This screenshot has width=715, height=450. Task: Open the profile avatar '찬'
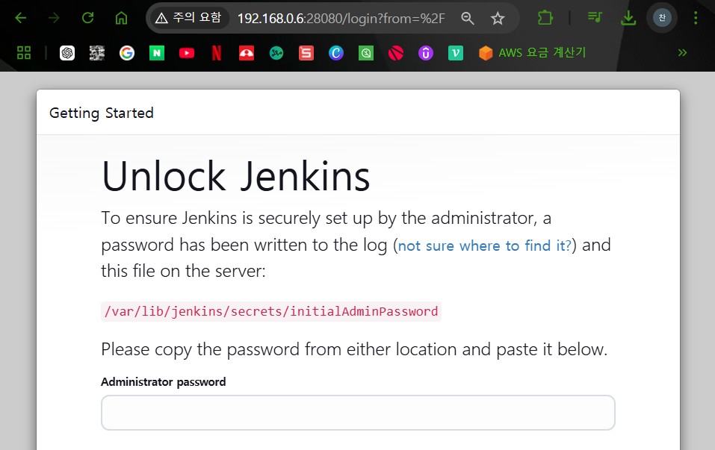pos(662,18)
